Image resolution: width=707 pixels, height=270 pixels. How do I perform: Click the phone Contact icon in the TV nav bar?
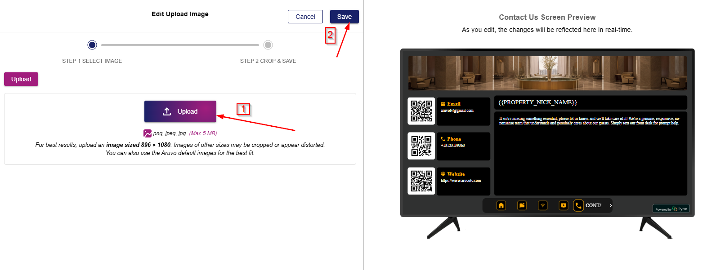click(578, 205)
